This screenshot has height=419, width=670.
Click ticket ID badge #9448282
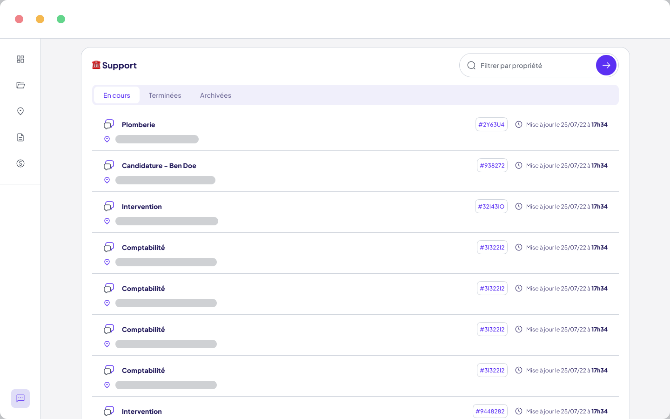click(490, 411)
